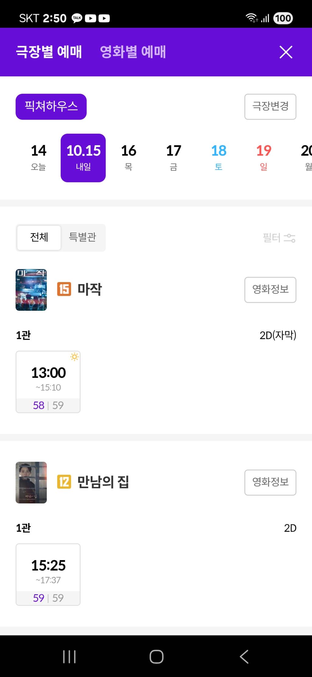Tap the 15 age rating badge for 마작
Image resolution: width=312 pixels, height=677 pixels.
[x=64, y=289]
